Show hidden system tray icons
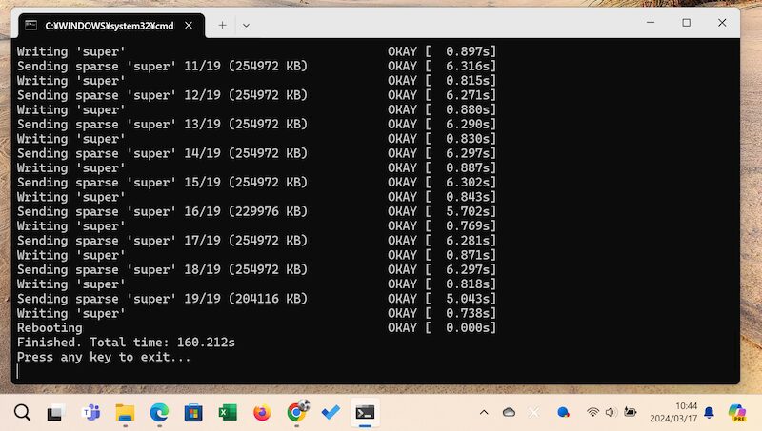This screenshot has height=431, width=762. 484,412
